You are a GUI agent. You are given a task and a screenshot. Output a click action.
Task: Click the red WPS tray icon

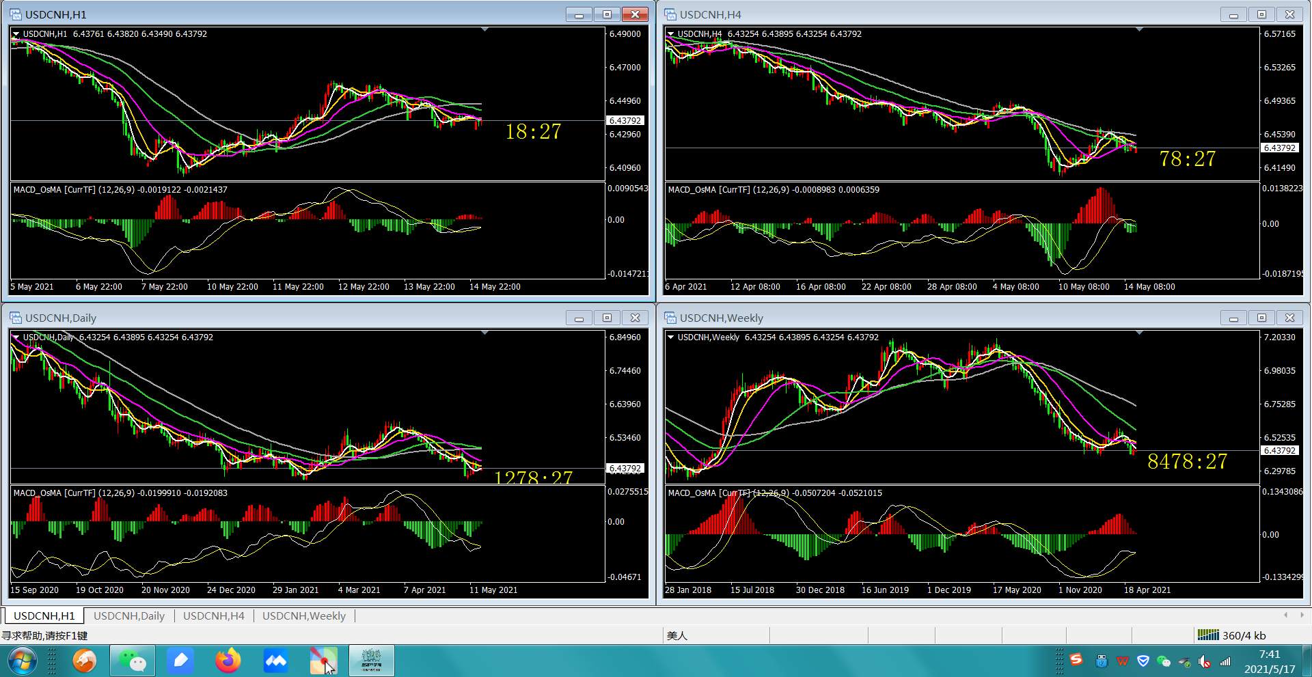(x=1122, y=661)
